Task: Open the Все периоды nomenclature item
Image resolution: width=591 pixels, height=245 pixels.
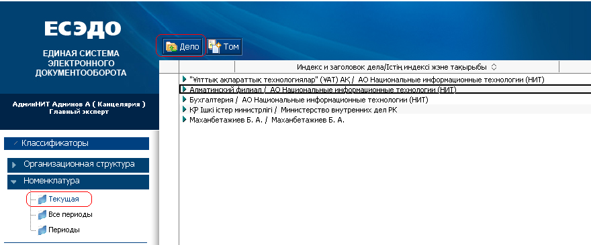Action: click(x=71, y=215)
